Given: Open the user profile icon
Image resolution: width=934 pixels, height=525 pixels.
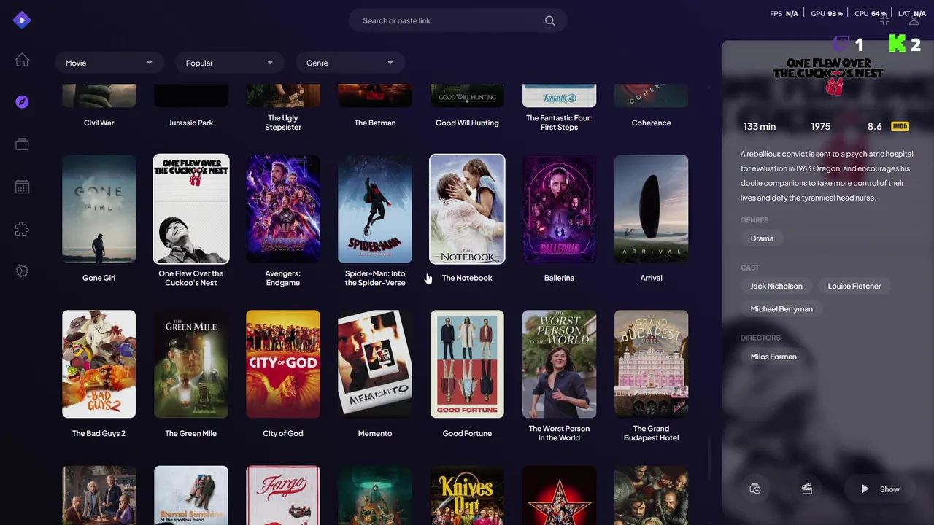Looking at the screenshot, I should tap(914, 20).
